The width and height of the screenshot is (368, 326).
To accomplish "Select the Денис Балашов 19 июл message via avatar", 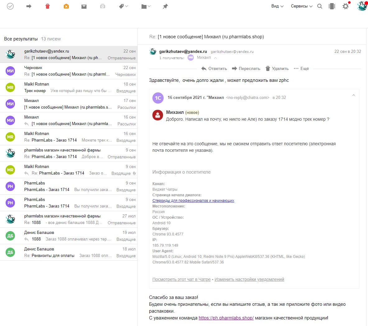I will point(10,236).
